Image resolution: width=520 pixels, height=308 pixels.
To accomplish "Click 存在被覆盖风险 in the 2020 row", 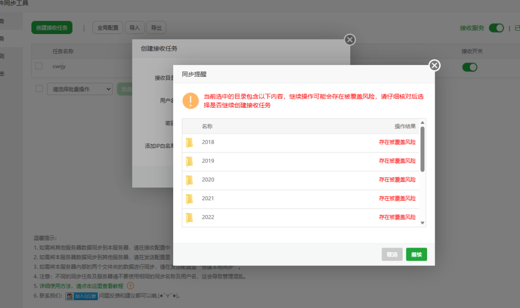I will click(397, 179).
